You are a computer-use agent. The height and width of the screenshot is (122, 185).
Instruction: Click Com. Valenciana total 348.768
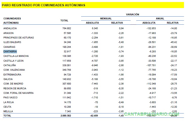click(x=67, y=70)
